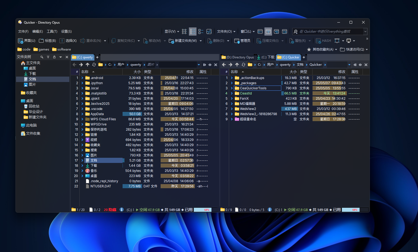Expand the WebView2 folder in right pane
This screenshot has width=418, height=252.
pos(232,109)
